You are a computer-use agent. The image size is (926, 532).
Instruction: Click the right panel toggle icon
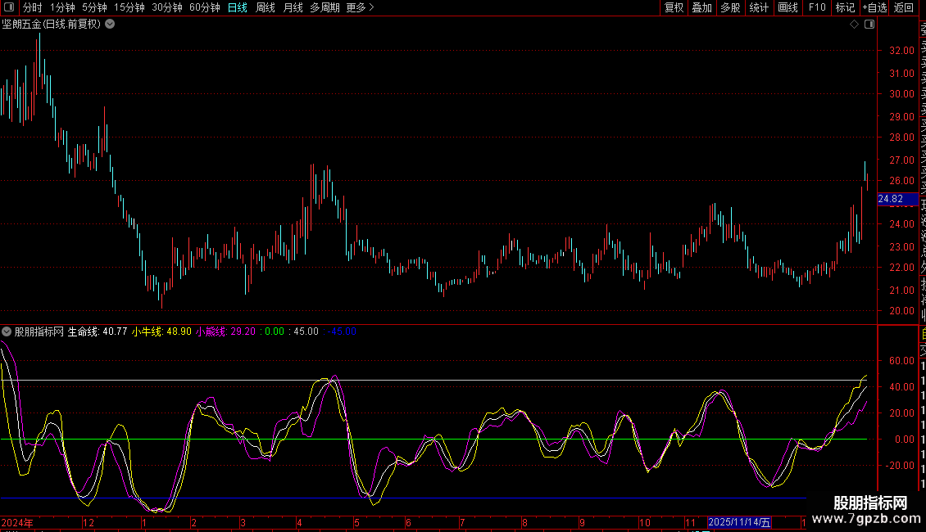point(869,25)
